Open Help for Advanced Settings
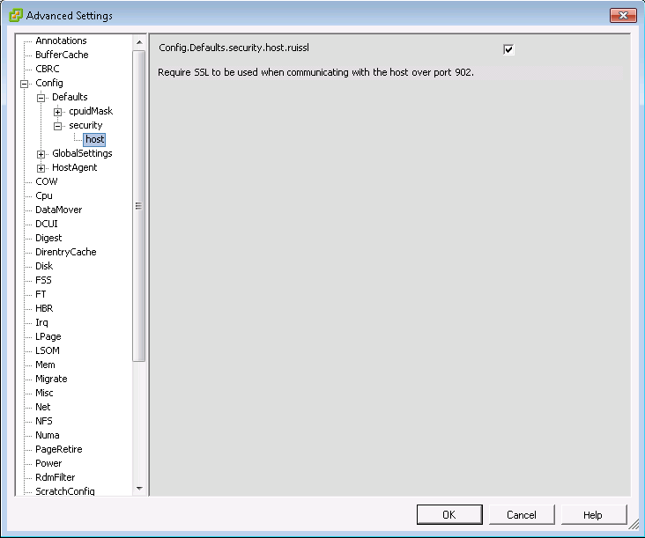 tap(593, 514)
